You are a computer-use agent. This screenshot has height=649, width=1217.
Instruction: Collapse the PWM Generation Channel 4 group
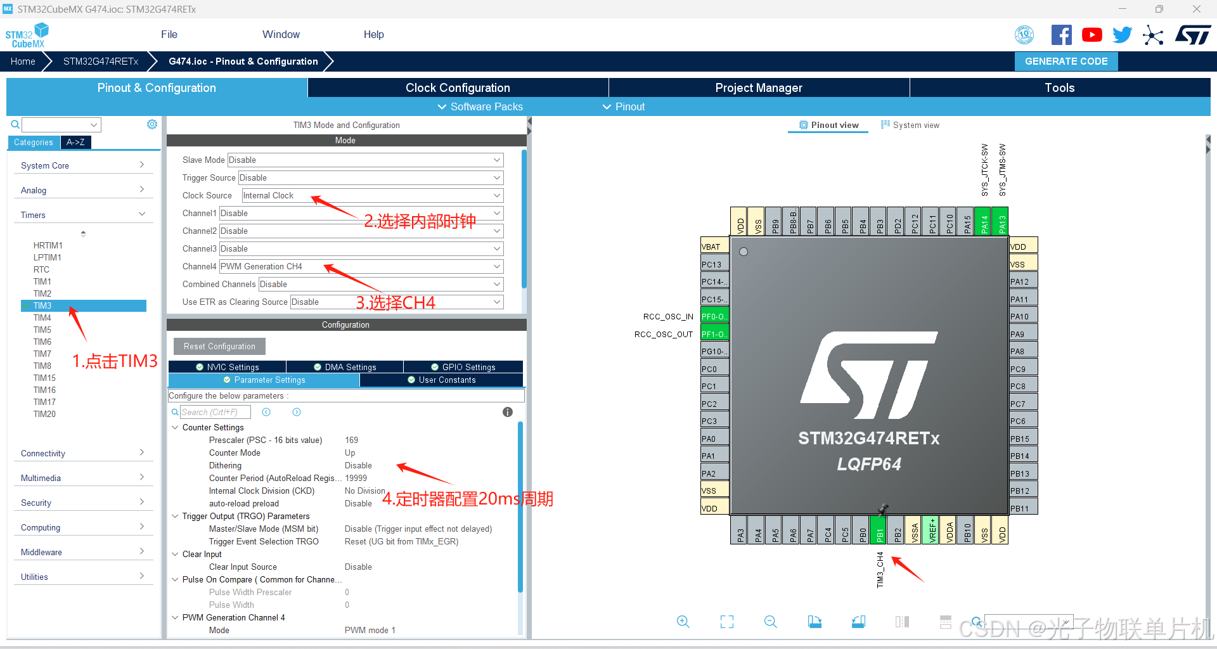pyautogui.click(x=175, y=617)
